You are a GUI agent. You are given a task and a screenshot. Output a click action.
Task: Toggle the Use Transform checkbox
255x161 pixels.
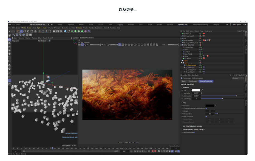(x=206, y=116)
